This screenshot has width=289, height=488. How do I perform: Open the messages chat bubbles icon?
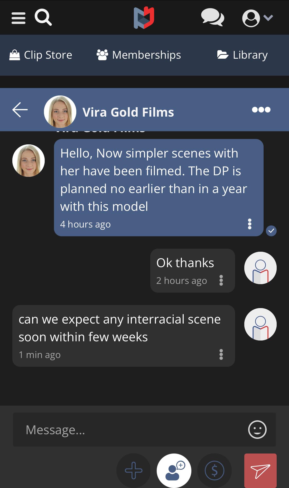212,18
